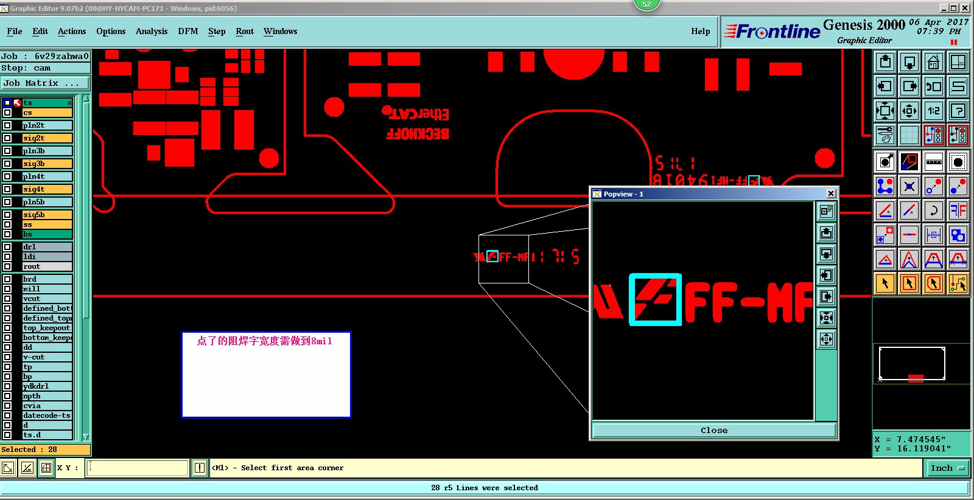The image size is (974, 500).
Task: Open the File menu
Action: 15,31
